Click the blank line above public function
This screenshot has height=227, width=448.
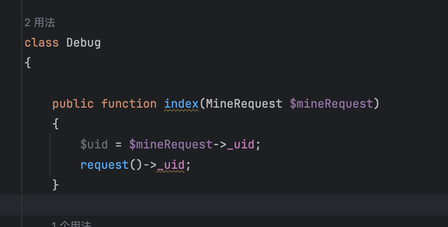[x=224, y=83]
